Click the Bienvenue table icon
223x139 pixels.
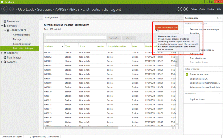click(x=5, y=21)
